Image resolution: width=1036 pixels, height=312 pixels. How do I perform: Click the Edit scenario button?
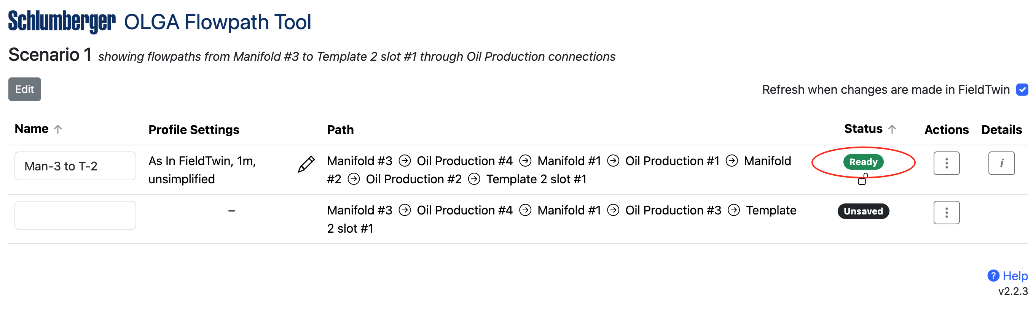24,89
